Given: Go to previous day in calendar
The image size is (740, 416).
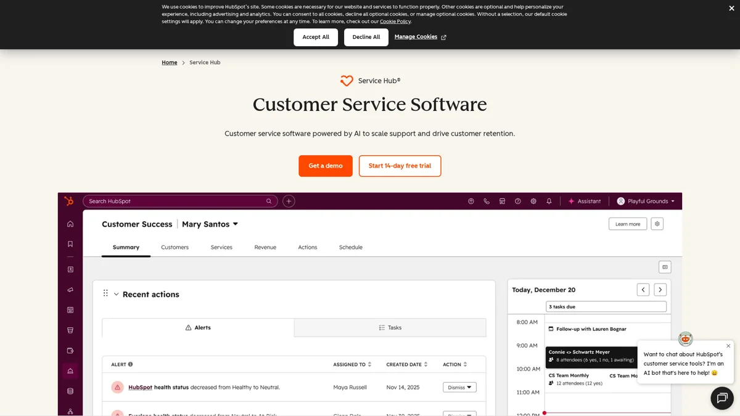Looking at the screenshot, I should coord(643,290).
